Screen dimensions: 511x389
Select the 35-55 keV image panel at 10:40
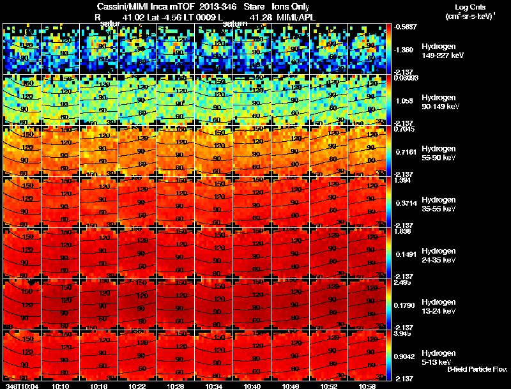point(252,202)
